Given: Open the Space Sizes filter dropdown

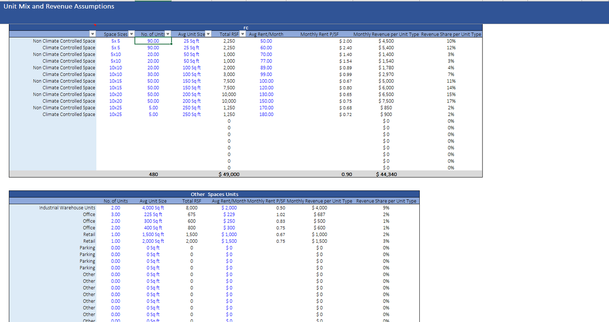Looking at the screenshot, I should (x=131, y=34).
